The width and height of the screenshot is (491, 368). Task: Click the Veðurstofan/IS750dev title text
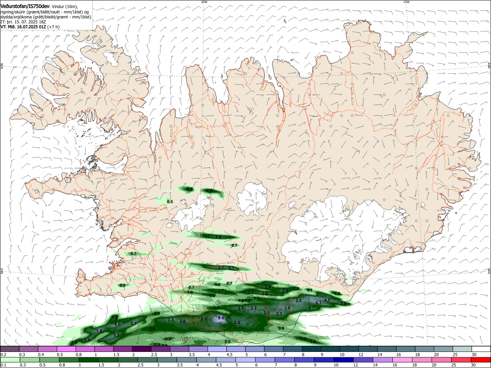(x=25, y=6)
